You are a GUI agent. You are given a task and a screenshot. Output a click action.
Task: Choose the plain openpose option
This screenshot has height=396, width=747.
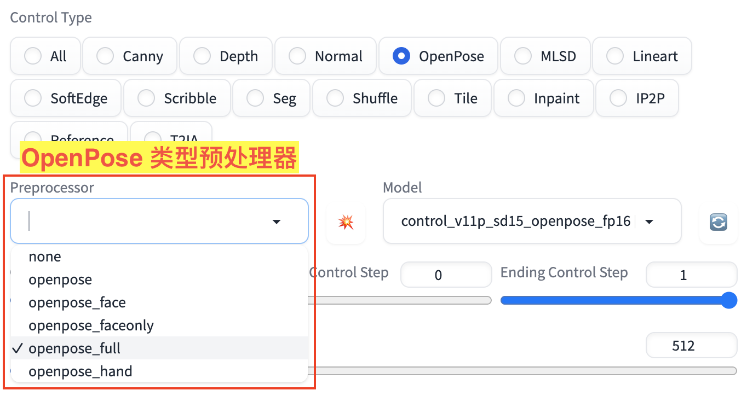click(60, 279)
